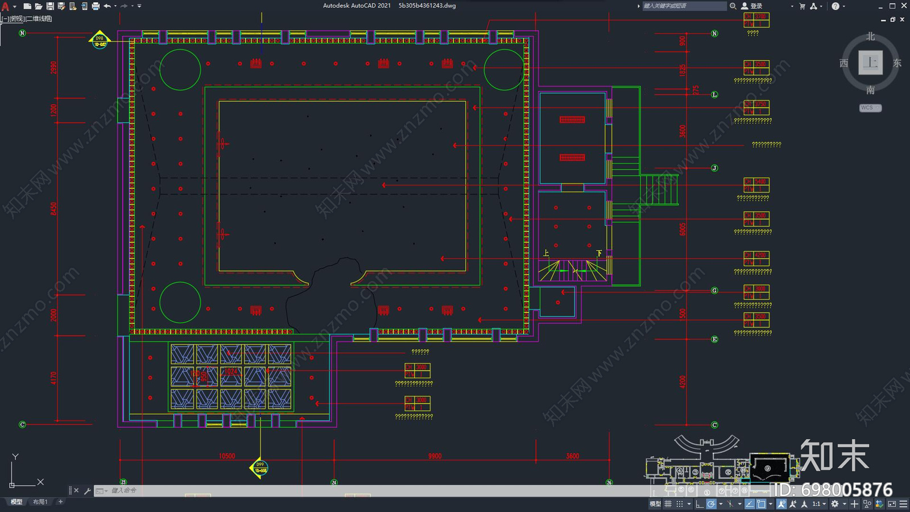The image size is (910, 512).
Task: Undo the last action
Action: point(107,6)
